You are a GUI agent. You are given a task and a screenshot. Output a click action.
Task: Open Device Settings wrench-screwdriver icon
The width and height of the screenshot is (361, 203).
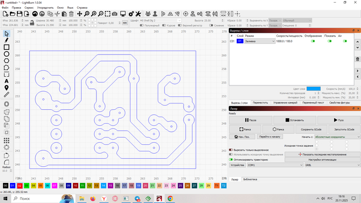pyautogui.click(x=138, y=14)
